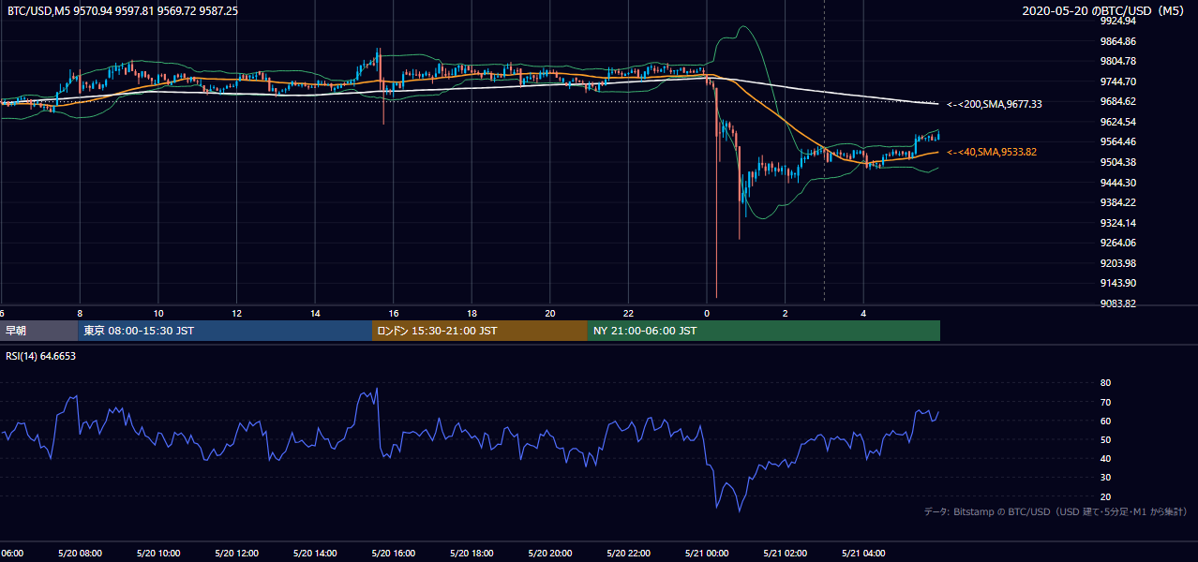The width and height of the screenshot is (1198, 562).
Task: Click the Bitstamp data source note
Action: [x=1056, y=511]
